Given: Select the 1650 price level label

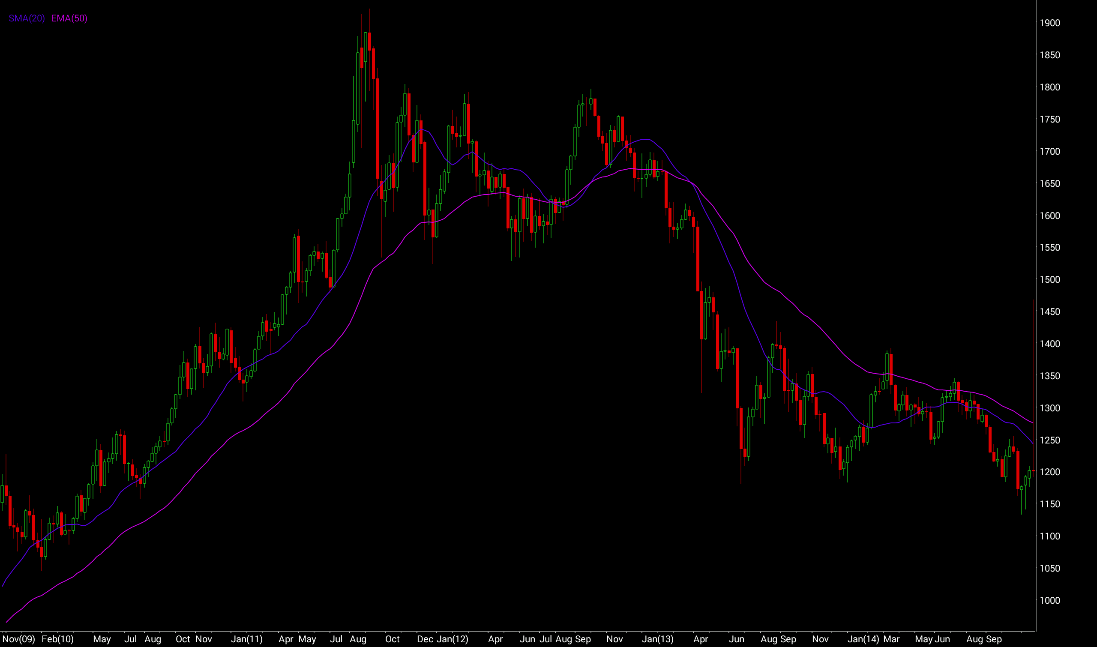Looking at the screenshot, I should 1049,183.
